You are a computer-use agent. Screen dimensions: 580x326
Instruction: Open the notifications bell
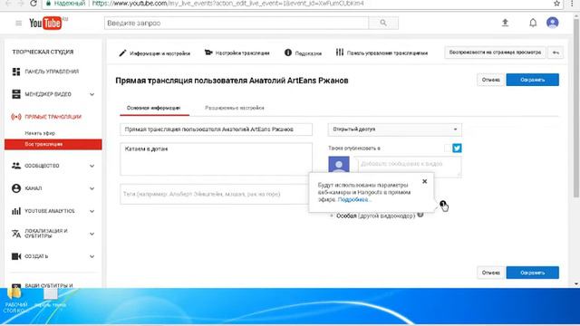tap(533, 23)
